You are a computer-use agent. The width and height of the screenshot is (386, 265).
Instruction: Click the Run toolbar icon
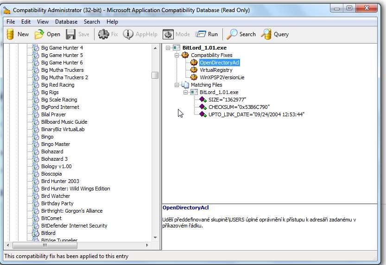tap(200, 34)
